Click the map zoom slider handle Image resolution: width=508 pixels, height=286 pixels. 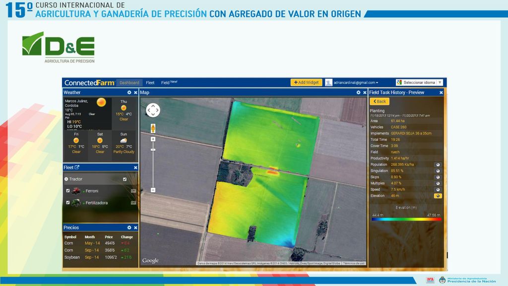(153, 149)
